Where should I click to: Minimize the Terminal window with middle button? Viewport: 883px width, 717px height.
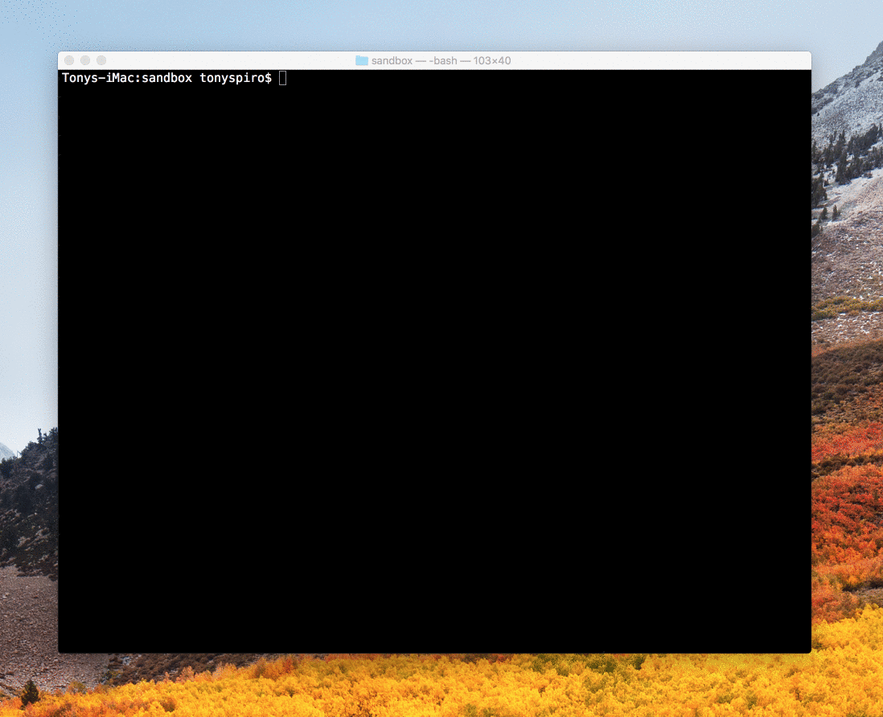[85, 60]
